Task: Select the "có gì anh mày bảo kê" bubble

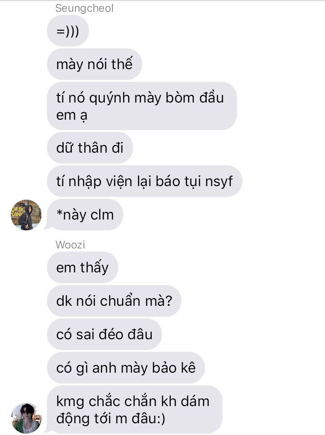Action: coord(126,368)
